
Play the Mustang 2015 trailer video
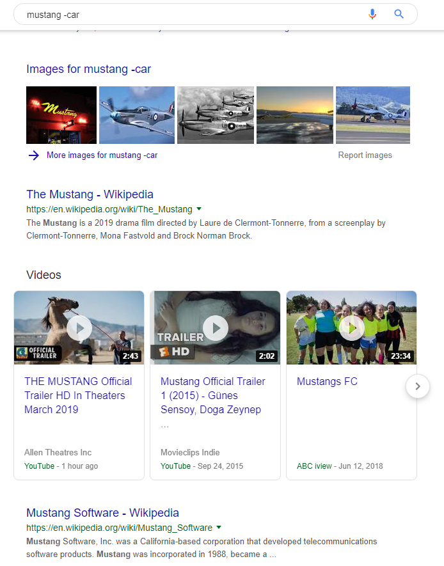[215, 327]
